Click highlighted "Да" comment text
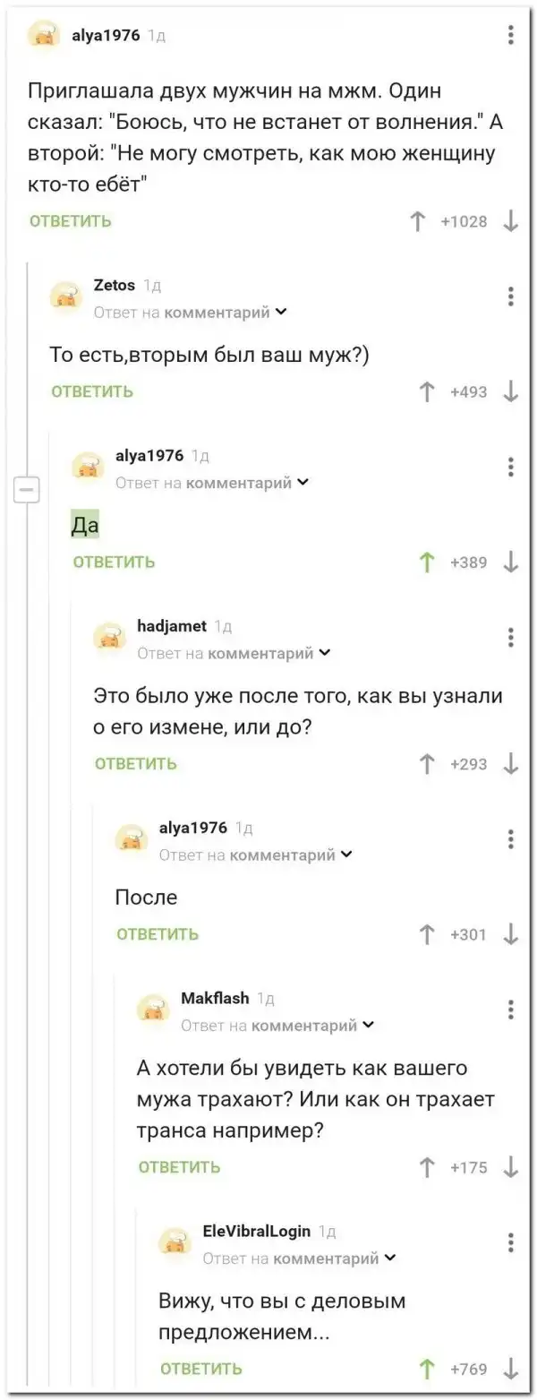 coord(85,527)
